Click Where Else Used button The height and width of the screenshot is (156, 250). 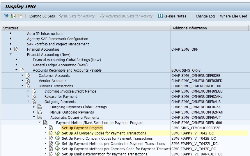pyautogui.click(x=233, y=16)
